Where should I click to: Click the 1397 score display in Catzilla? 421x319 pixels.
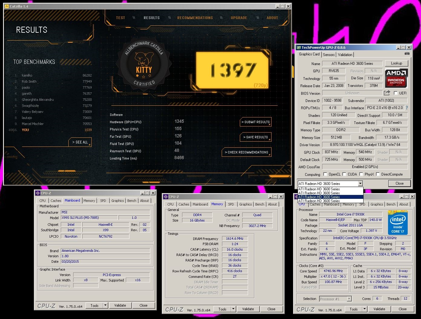click(x=232, y=70)
